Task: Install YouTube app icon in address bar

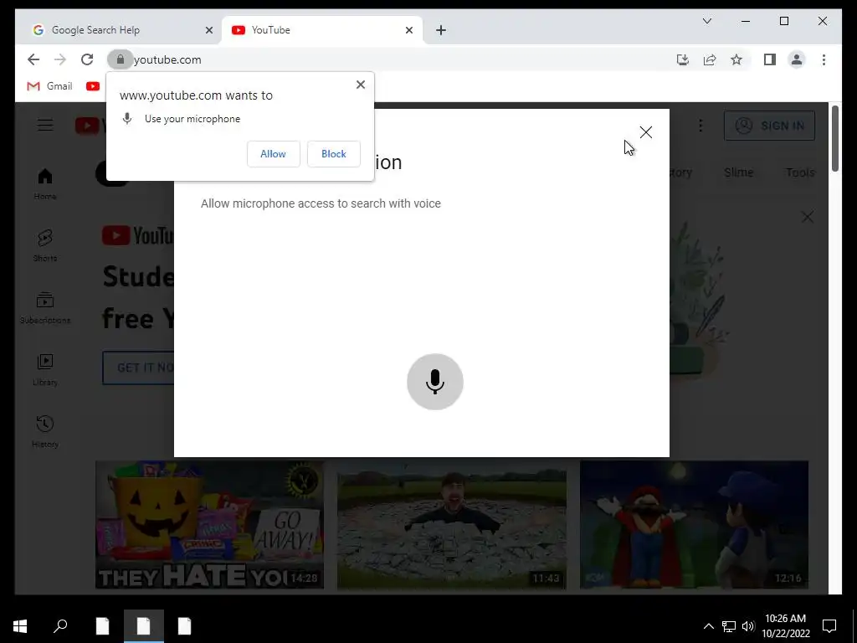Action: pos(683,59)
